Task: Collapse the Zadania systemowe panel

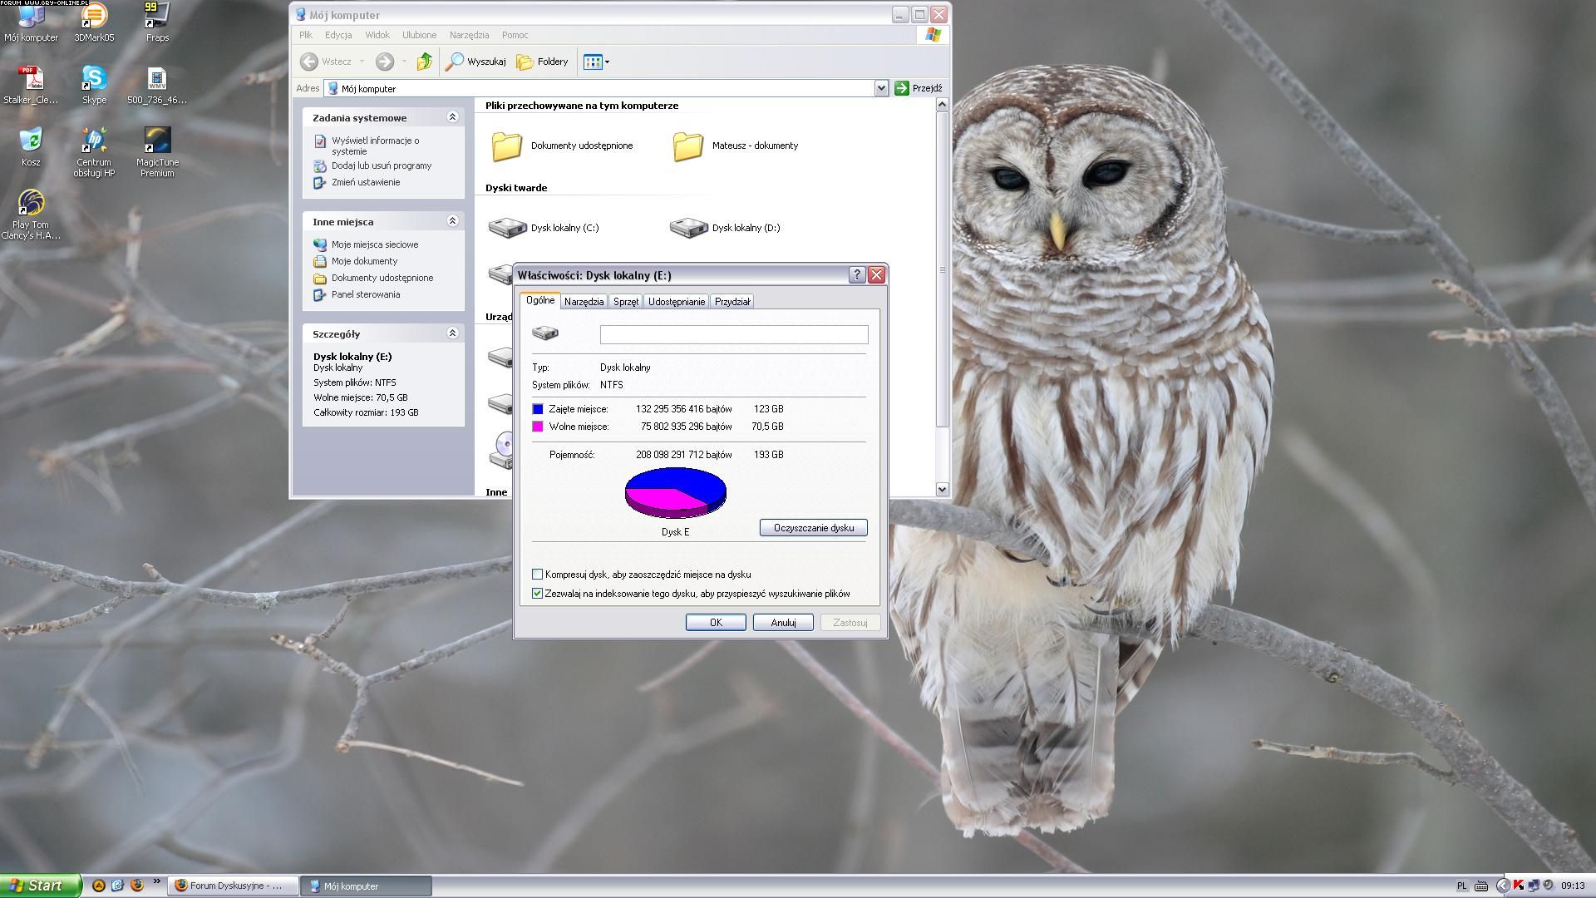Action: 452,117
